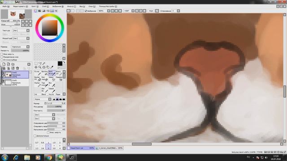Screen dimensions: 287x161
Task: Show the HSV slider panel
Action: click(x=44, y=11)
